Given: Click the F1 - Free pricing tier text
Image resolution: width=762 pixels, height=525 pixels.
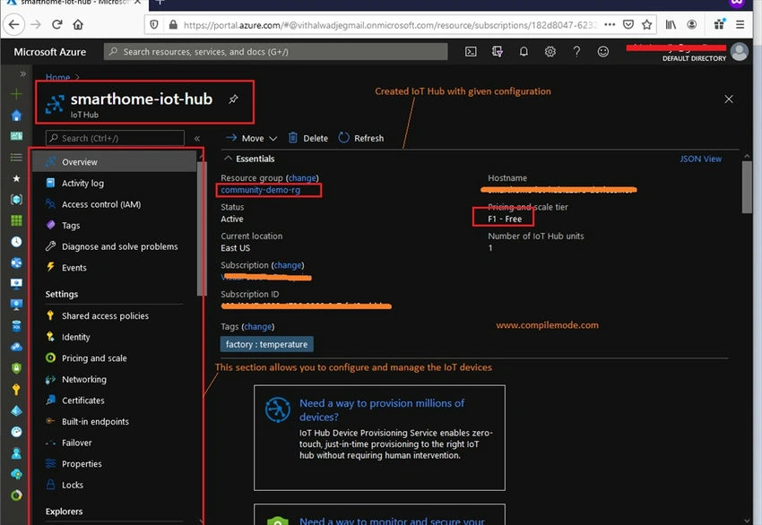Looking at the screenshot, I should [505, 219].
